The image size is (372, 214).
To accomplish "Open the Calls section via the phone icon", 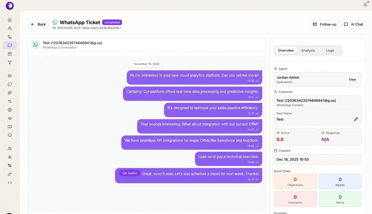I will click(10, 37).
